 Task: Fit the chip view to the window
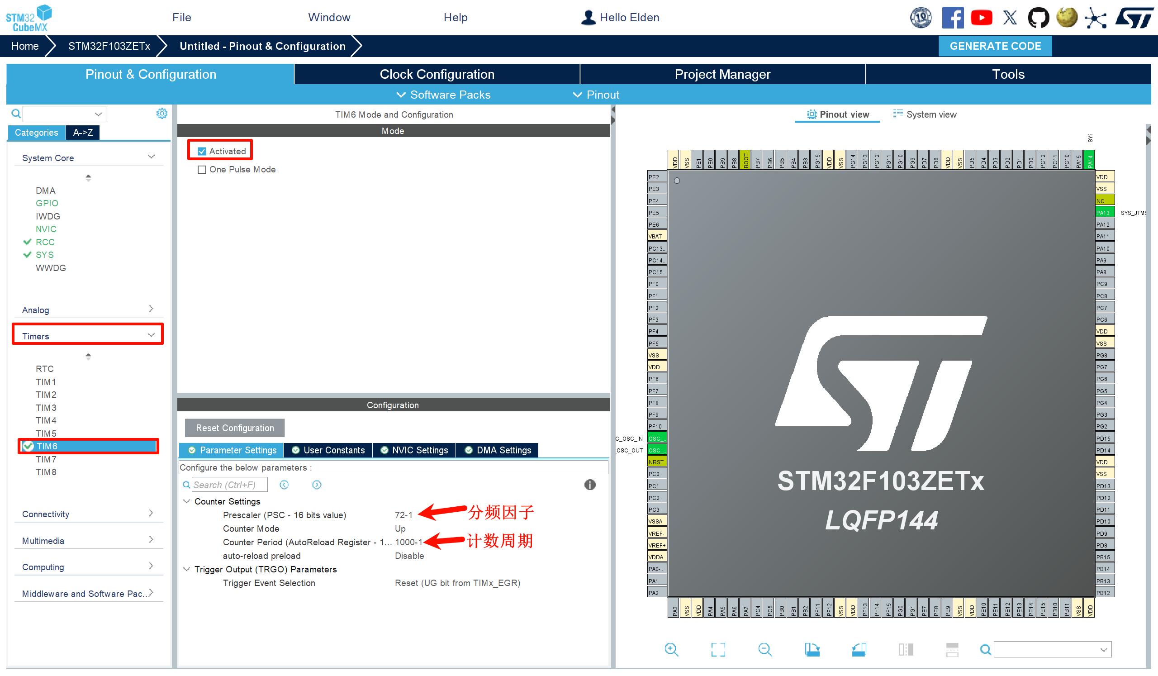tap(718, 649)
